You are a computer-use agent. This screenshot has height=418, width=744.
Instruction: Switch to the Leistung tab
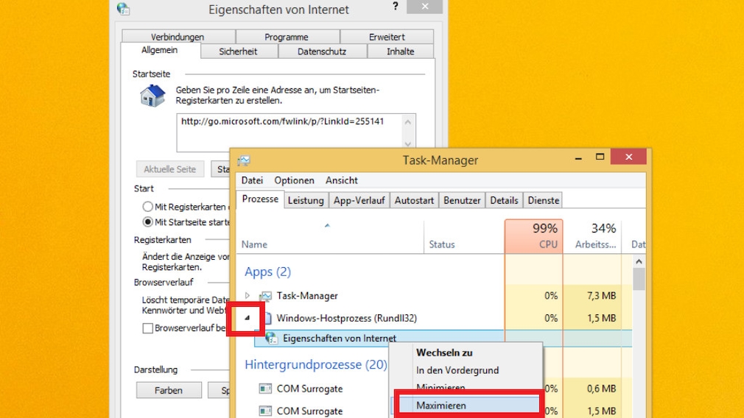(x=306, y=200)
